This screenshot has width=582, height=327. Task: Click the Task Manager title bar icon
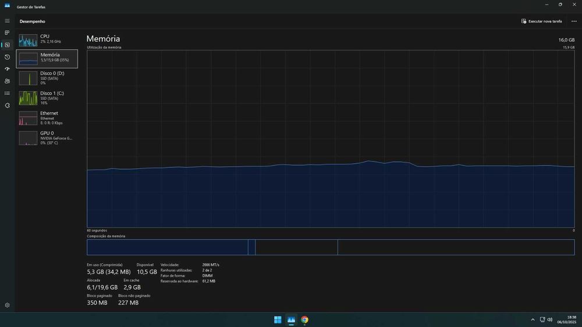pos(7,6)
